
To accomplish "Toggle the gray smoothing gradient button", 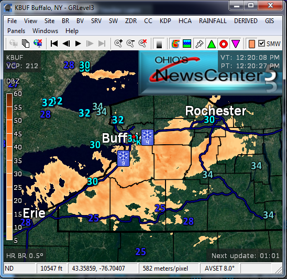I will tap(159, 44).
